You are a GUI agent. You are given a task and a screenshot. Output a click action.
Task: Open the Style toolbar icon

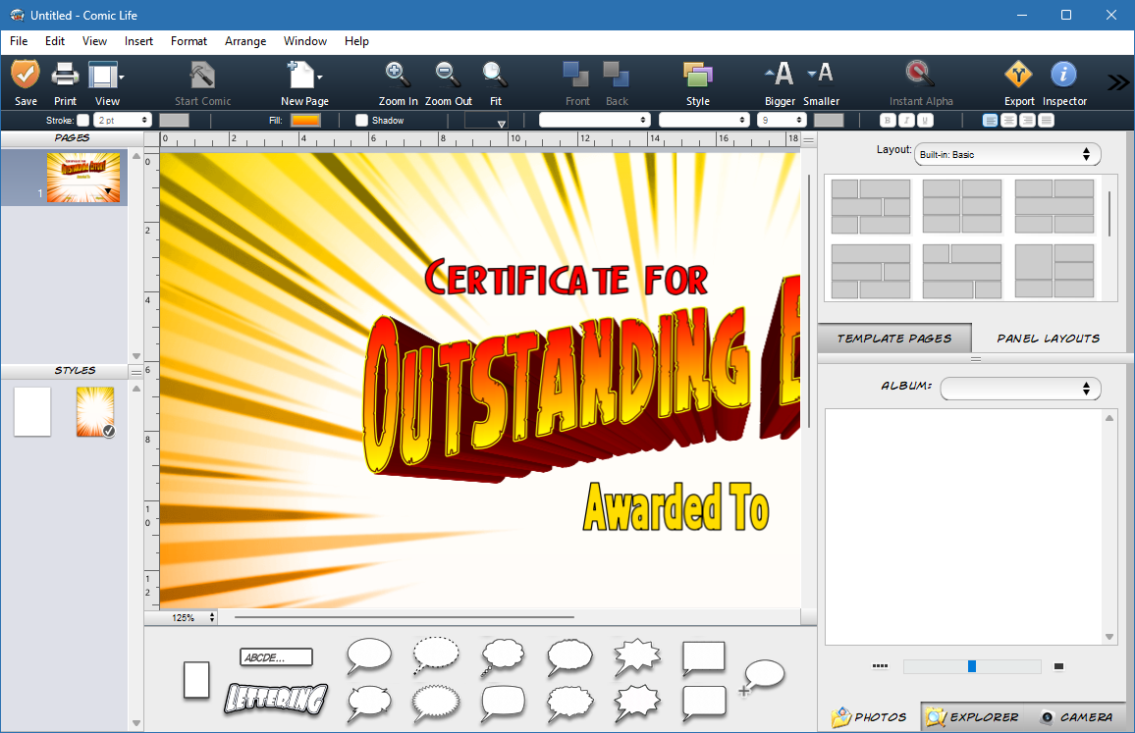pyautogui.click(x=698, y=75)
